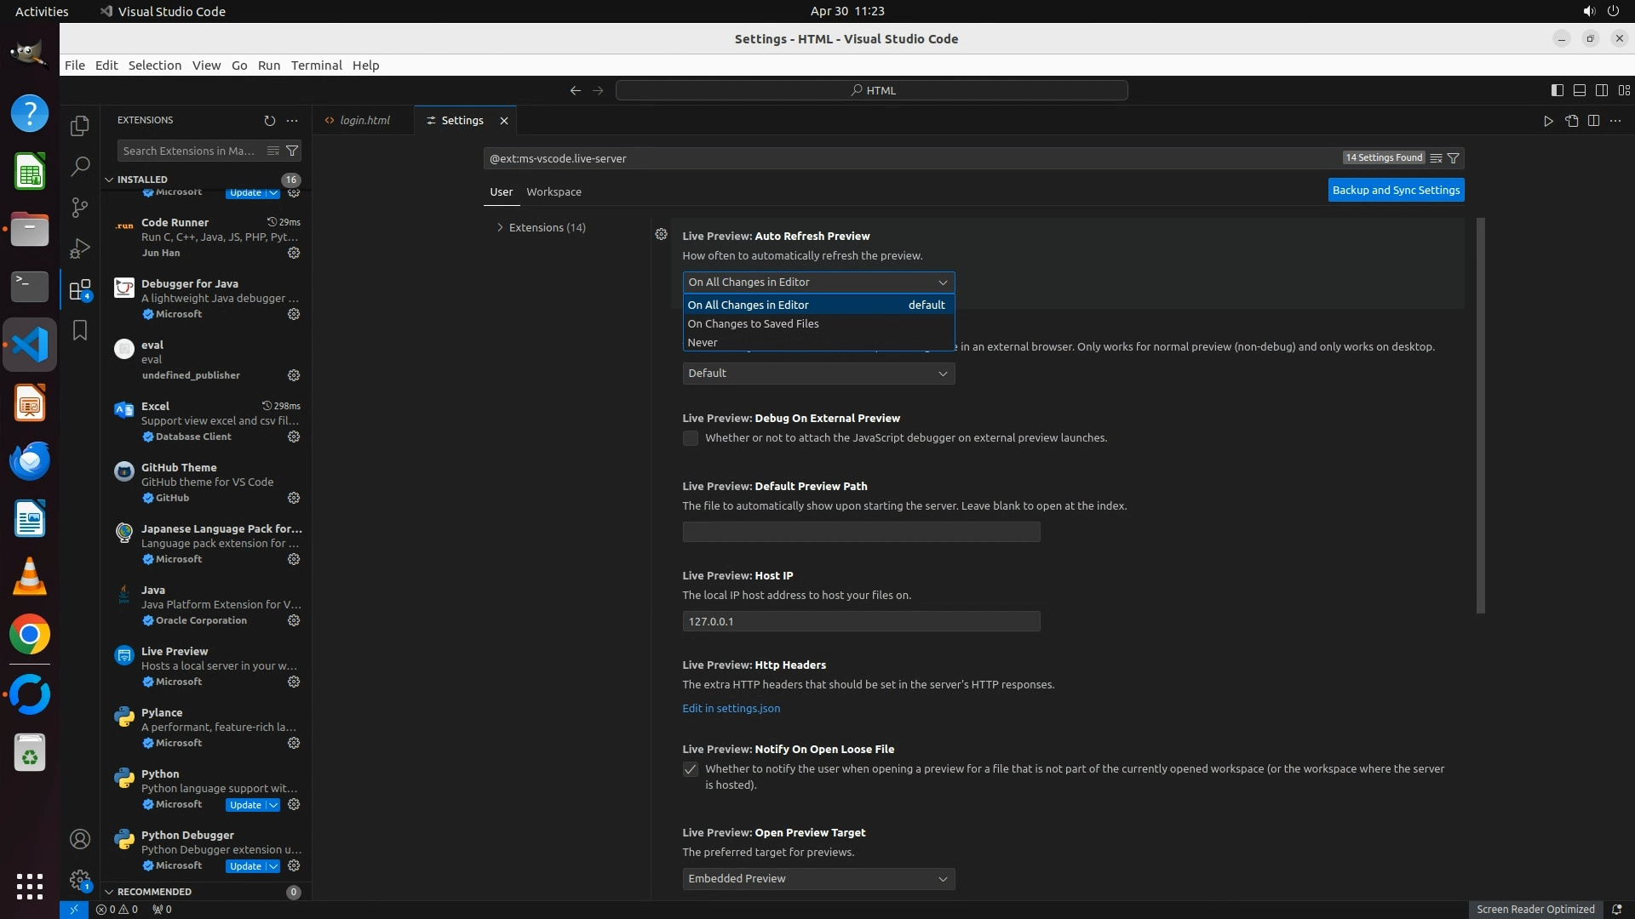The width and height of the screenshot is (1635, 919).
Task: Enable Debug On External Preview checkbox
Action: click(x=691, y=438)
